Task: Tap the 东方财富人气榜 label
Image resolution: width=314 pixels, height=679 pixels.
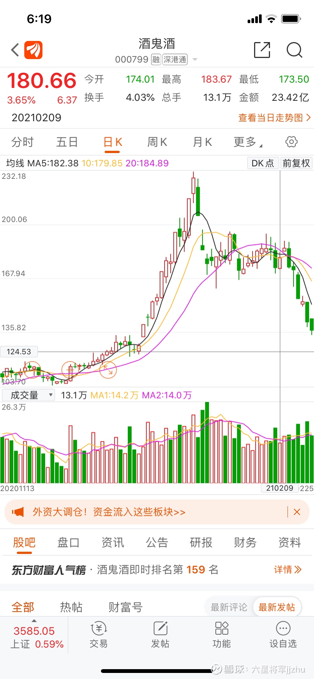Action: pos(49,570)
